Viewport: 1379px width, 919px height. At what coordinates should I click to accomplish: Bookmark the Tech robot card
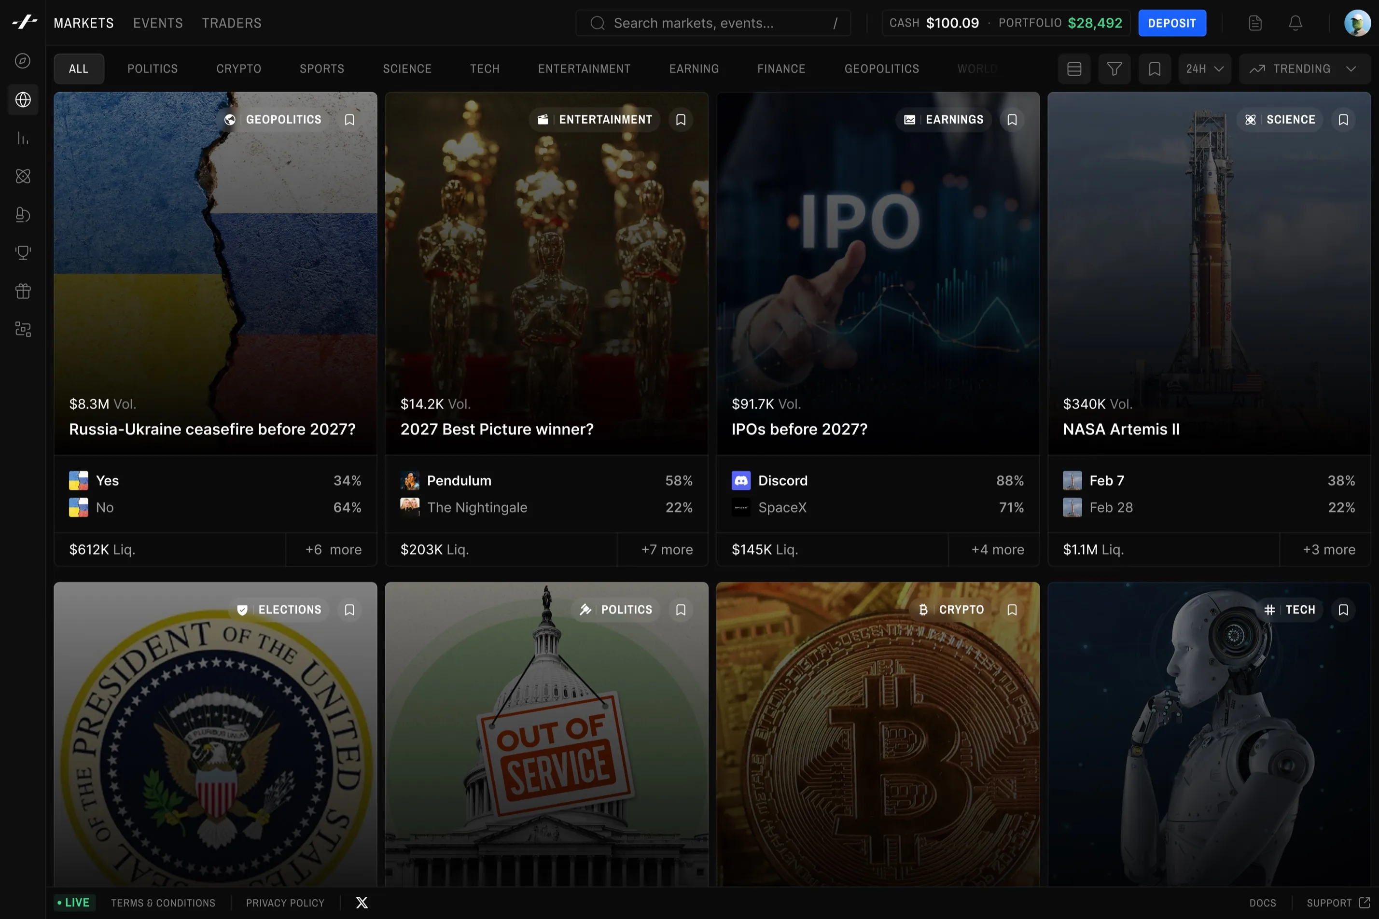1343,610
